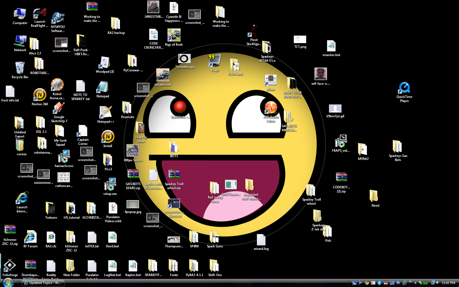The width and height of the screenshot is (459, 287).
Task: Open volume control in system tray
Action: (437, 283)
